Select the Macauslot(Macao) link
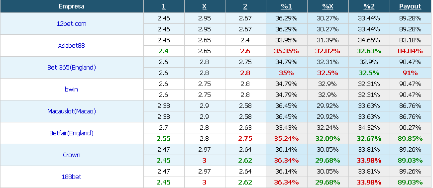Screen dimensions: 433x188 click(x=72, y=111)
